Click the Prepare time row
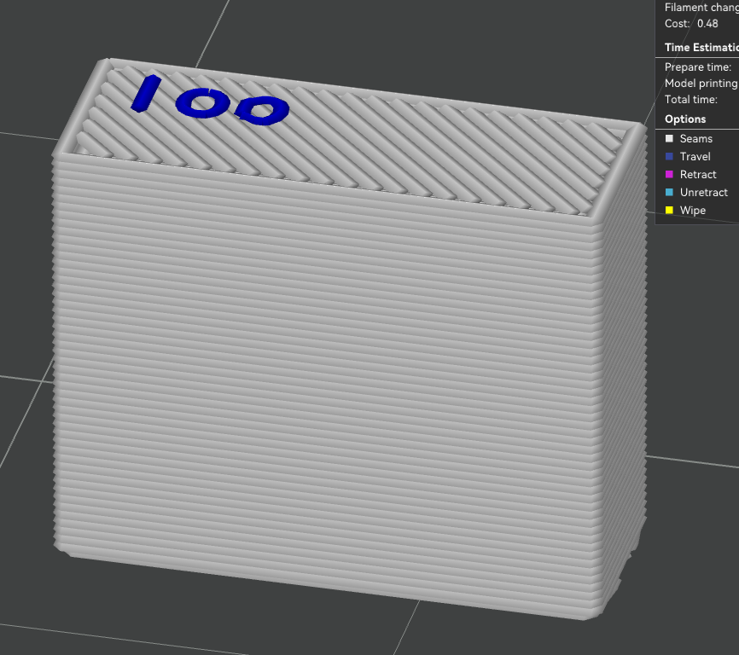Screen dimensions: 739x655 698,67
